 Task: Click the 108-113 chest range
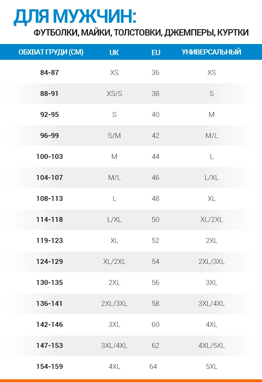point(49,199)
